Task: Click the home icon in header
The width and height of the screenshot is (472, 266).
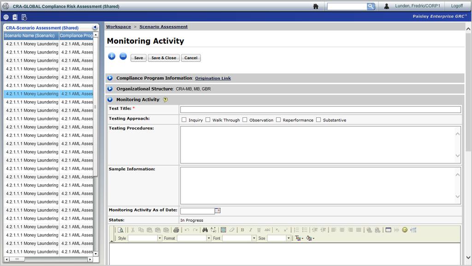Action: (316, 6)
